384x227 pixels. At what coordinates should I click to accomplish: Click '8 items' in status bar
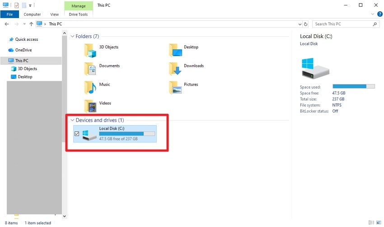click(x=11, y=223)
